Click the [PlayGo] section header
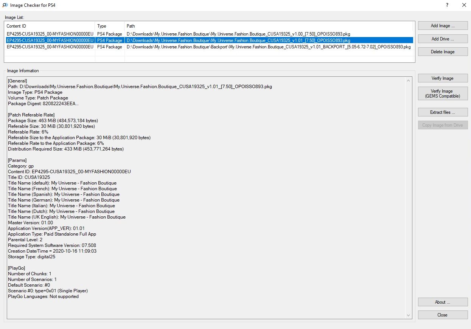The image size is (471, 329). click(17, 268)
